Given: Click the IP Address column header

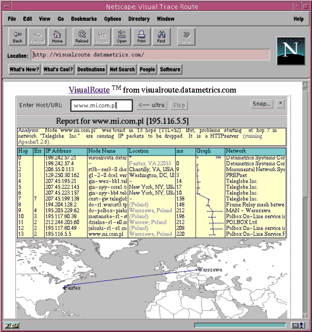Looking at the screenshot, I should 66,151.
